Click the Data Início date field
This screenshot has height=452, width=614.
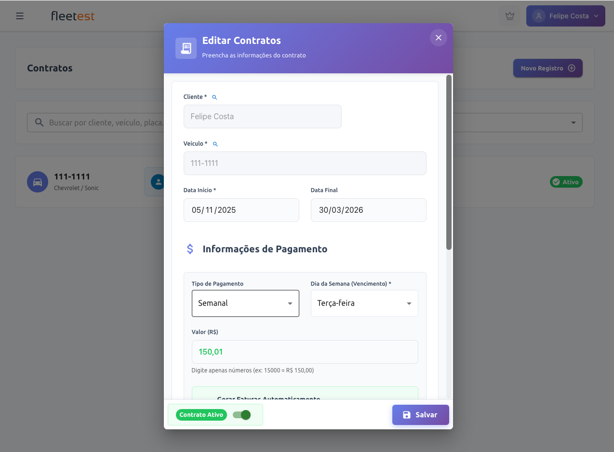click(x=241, y=210)
